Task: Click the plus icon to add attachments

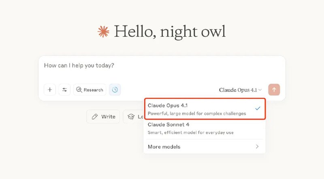Action: (50, 89)
